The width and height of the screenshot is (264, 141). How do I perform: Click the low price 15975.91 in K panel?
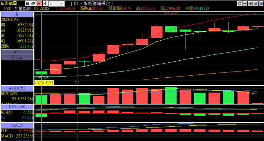[24, 36]
